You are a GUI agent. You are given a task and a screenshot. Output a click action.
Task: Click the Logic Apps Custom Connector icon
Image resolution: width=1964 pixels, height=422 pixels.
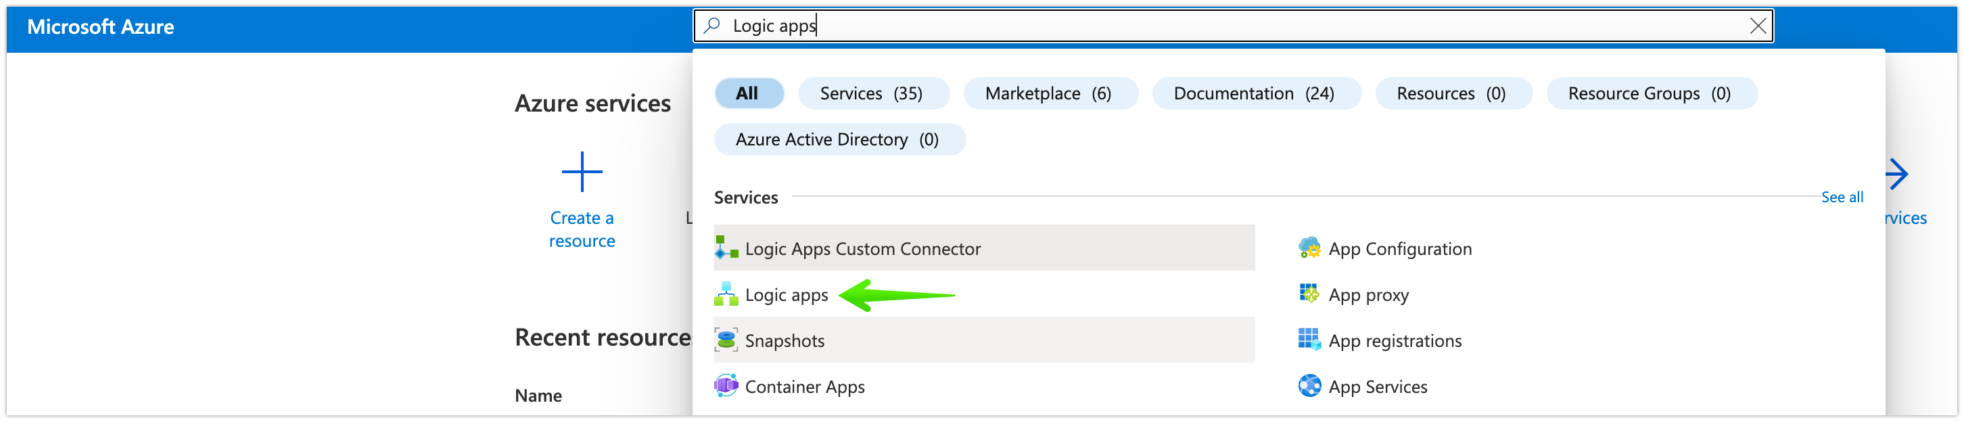[726, 248]
